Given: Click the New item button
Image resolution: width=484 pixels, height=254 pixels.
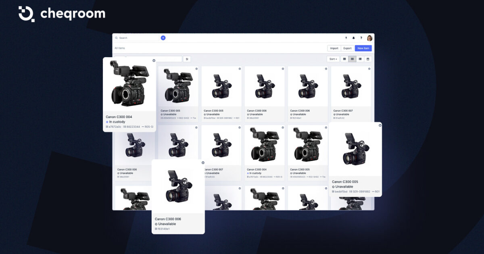Looking at the screenshot, I should click(363, 48).
